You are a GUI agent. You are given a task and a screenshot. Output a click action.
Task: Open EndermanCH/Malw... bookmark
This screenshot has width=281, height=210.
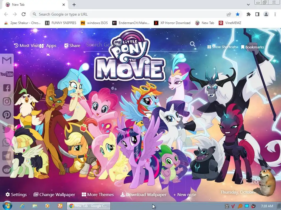(131, 23)
